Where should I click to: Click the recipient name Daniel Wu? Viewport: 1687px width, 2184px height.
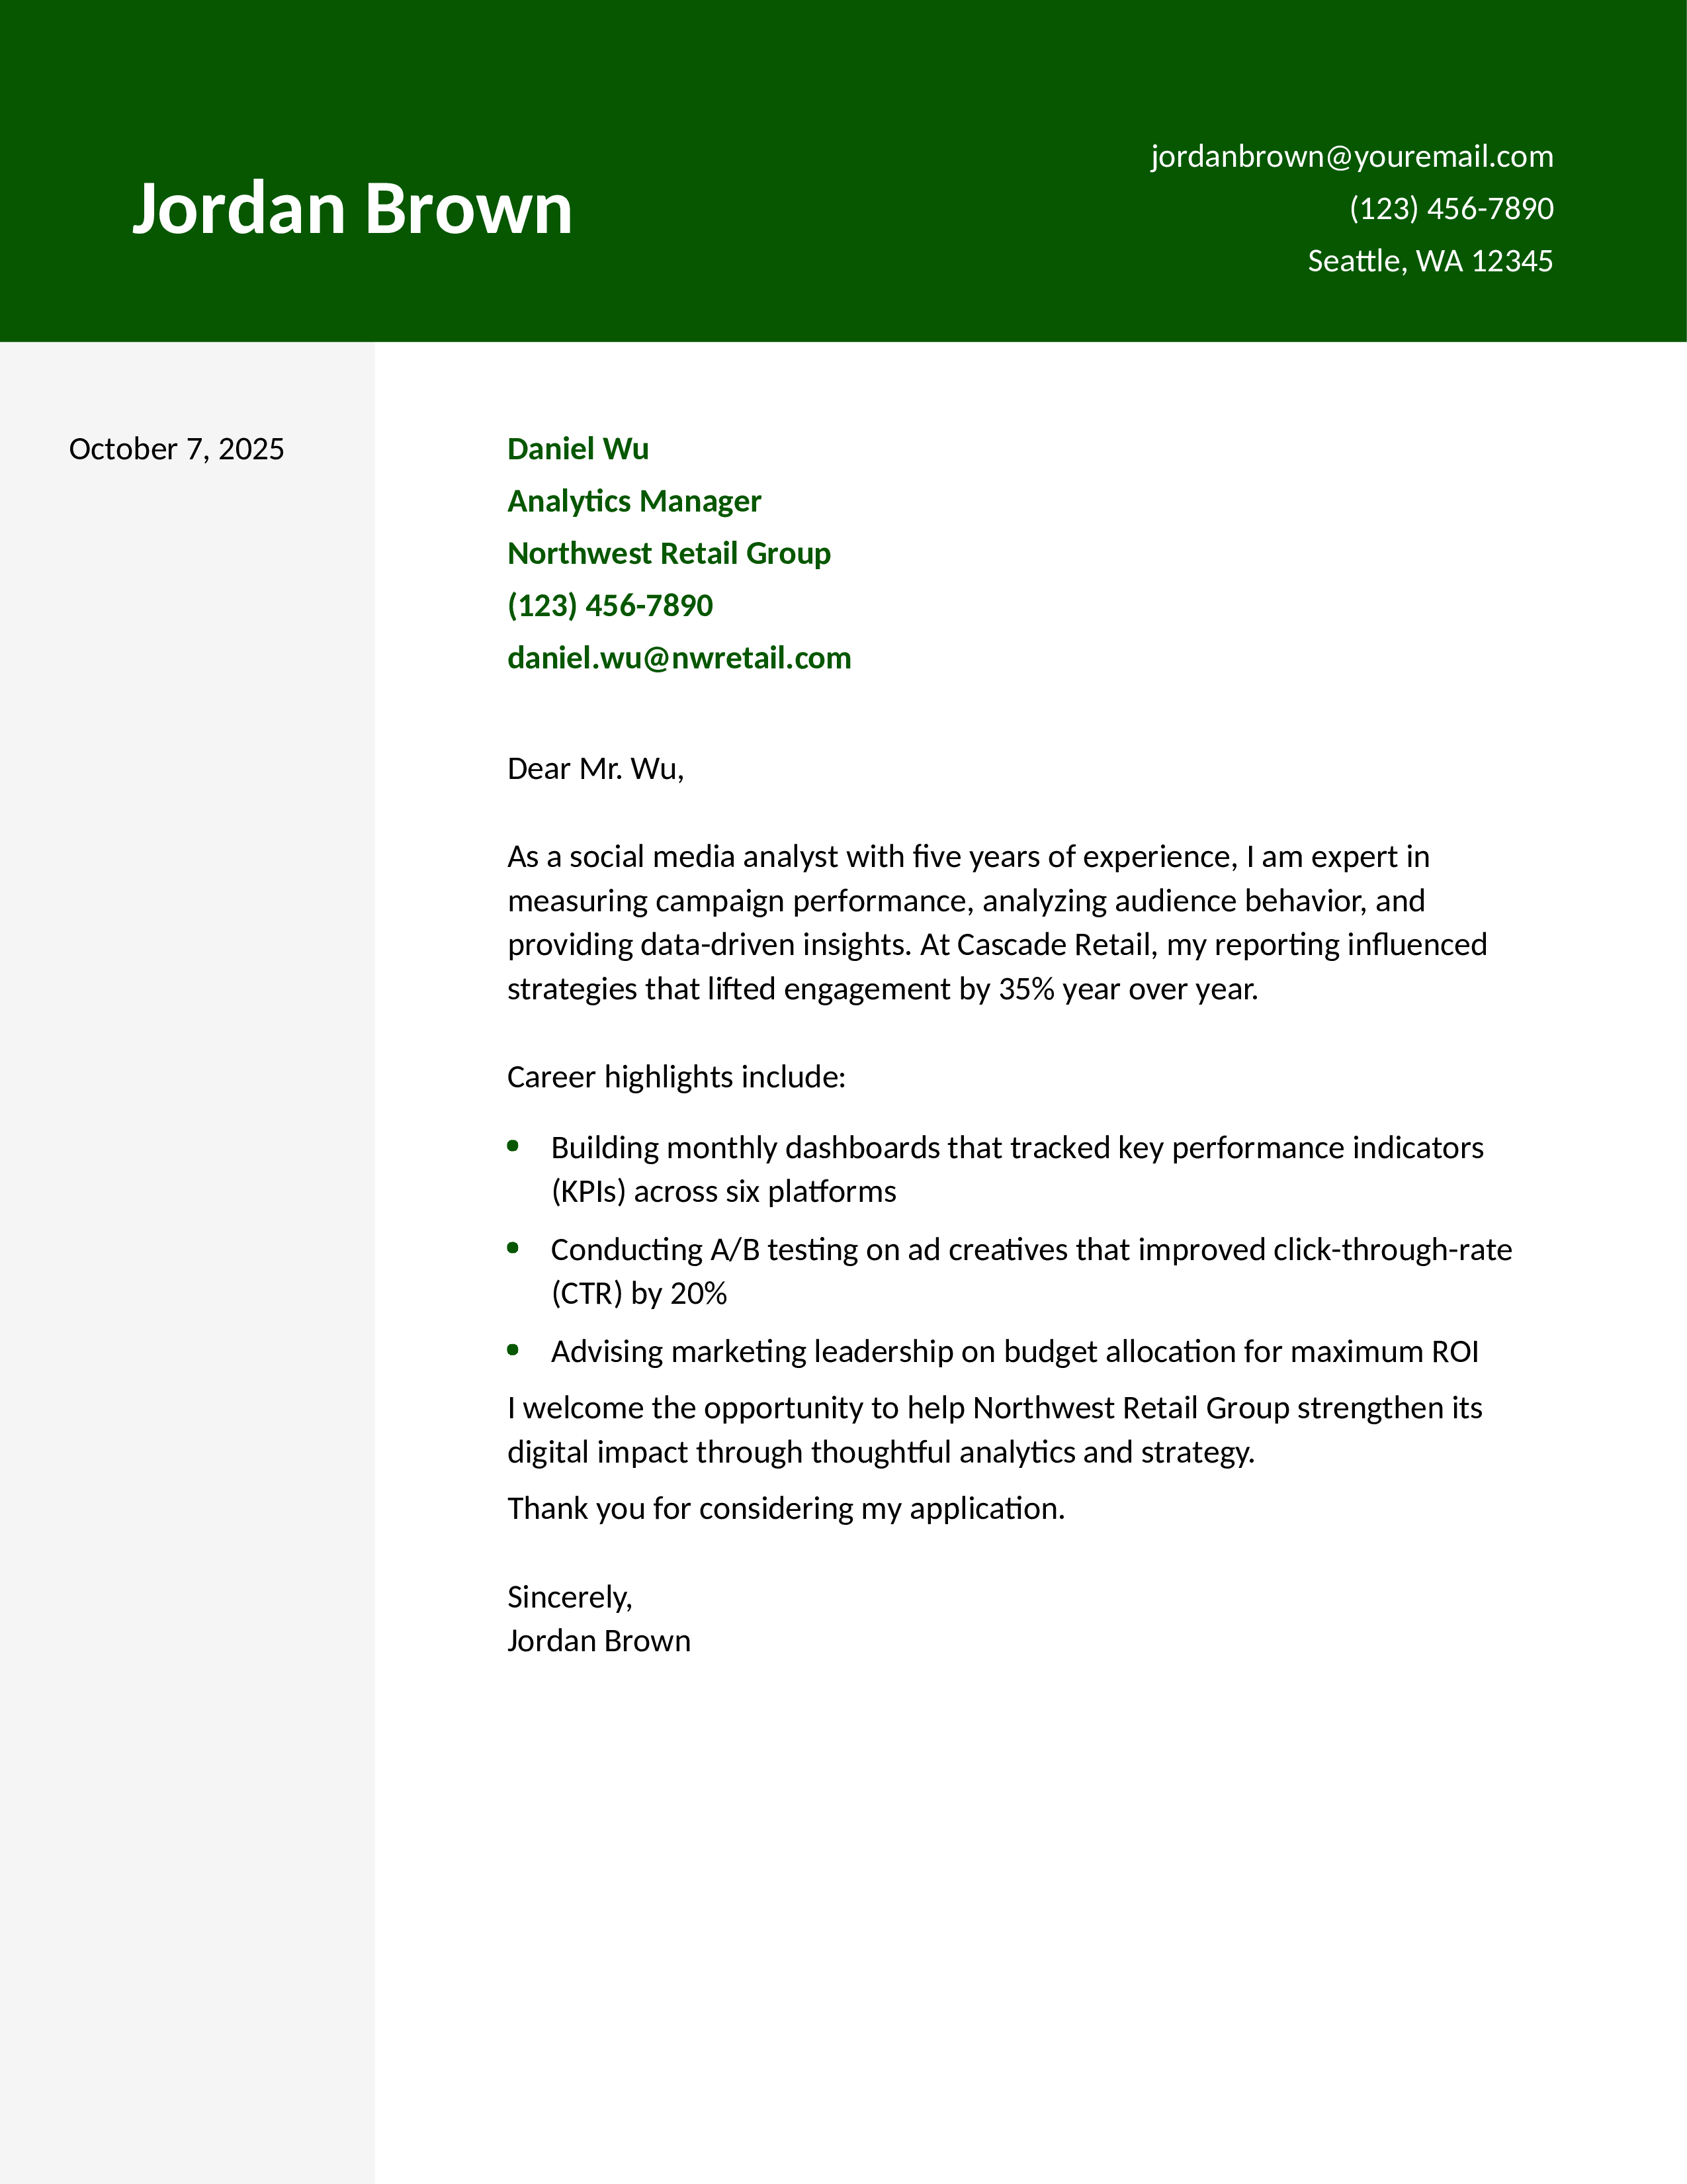pos(577,449)
